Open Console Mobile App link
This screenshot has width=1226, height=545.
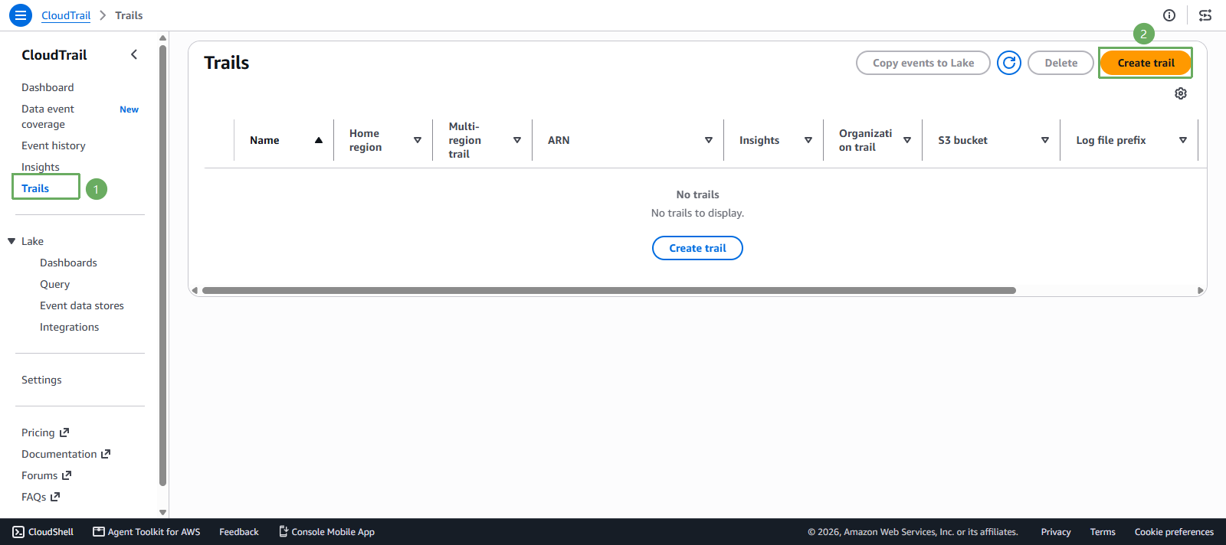point(326,532)
